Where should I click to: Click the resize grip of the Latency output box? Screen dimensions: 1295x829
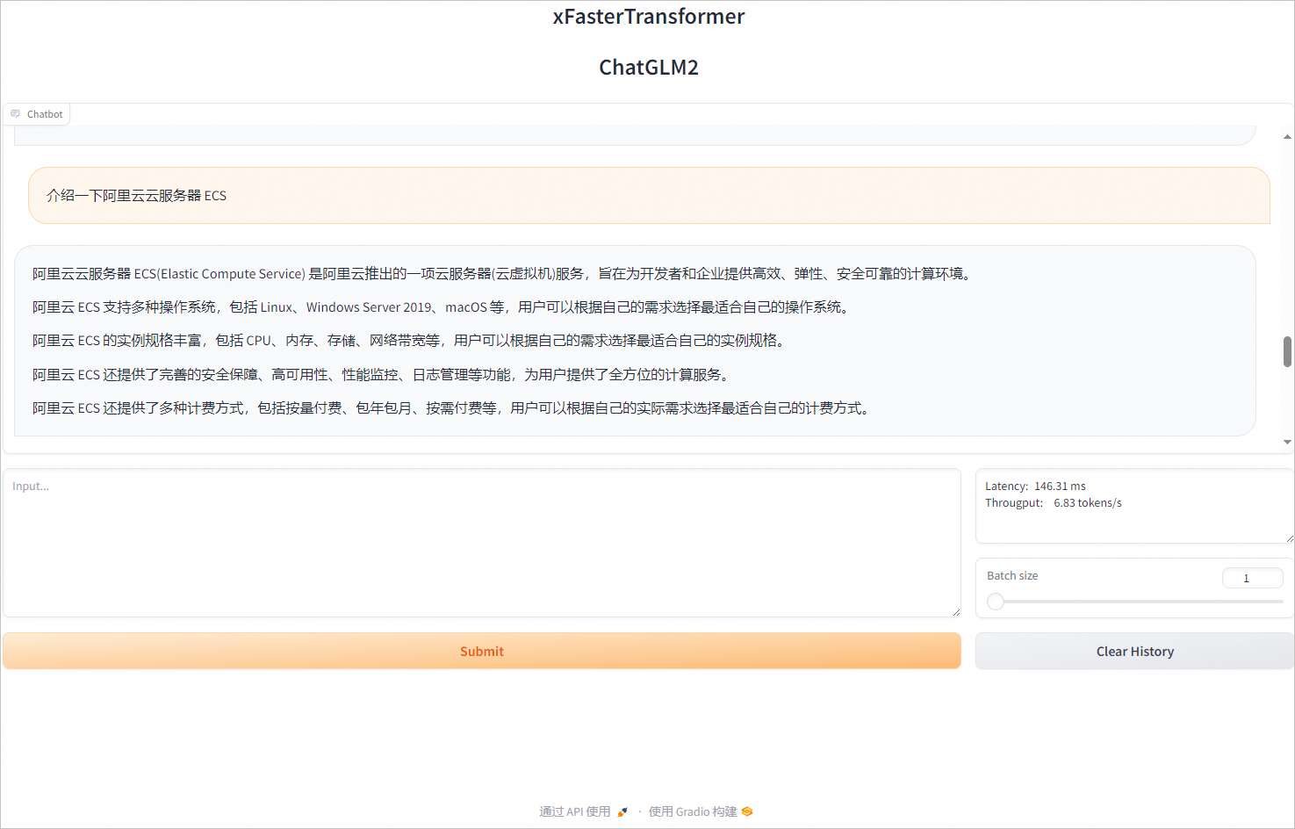click(1289, 538)
